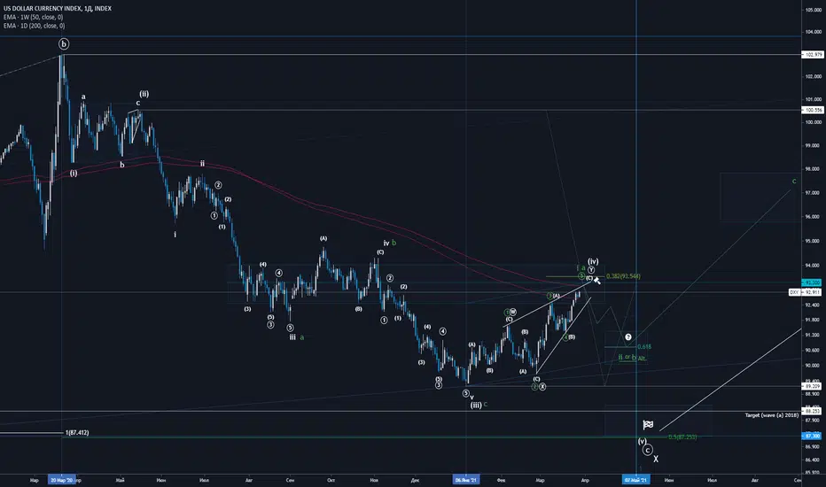Click the green 0.618 retracement label
This screenshot has width=826, height=487.
tap(644, 347)
